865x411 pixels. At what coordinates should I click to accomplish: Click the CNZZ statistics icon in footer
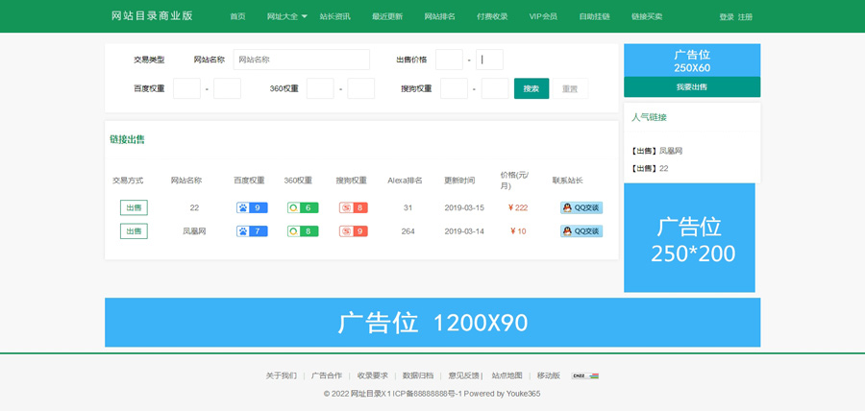(x=585, y=375)
